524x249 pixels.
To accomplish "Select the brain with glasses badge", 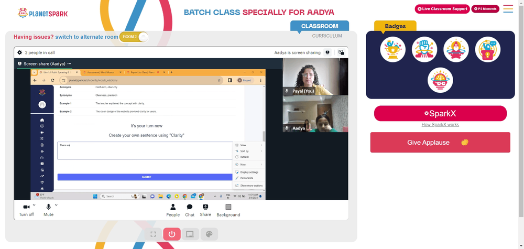I will point(440,80).
